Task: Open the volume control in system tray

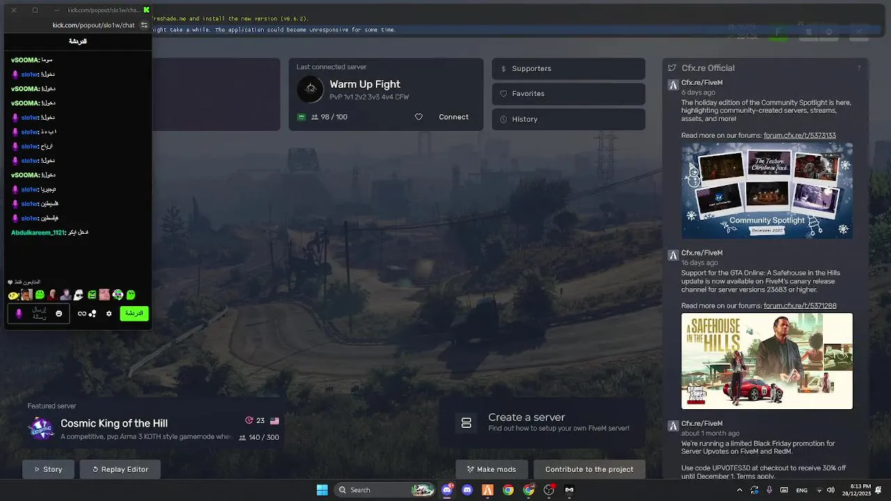Action: point(830,490)
